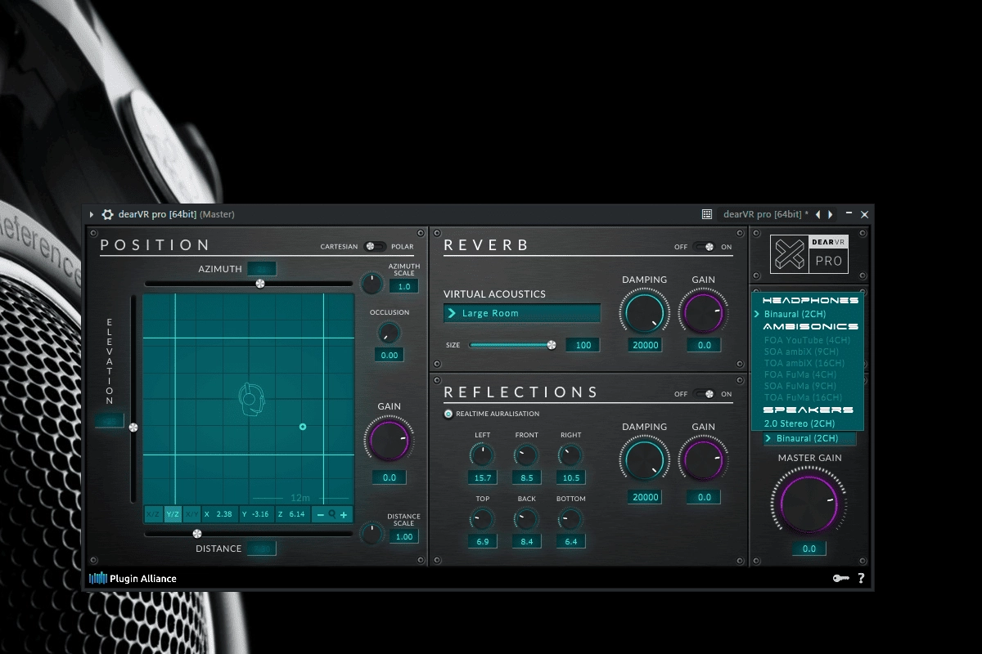Click the Distance Scale knob
This screenshot has width=982, height=654.
pos(372,534)
